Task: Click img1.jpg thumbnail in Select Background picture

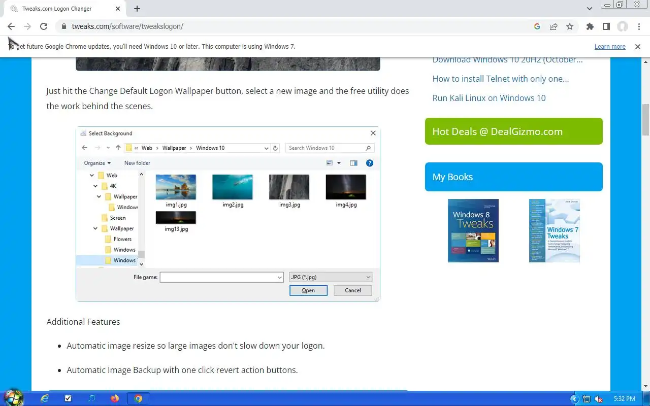Action: 176,187
